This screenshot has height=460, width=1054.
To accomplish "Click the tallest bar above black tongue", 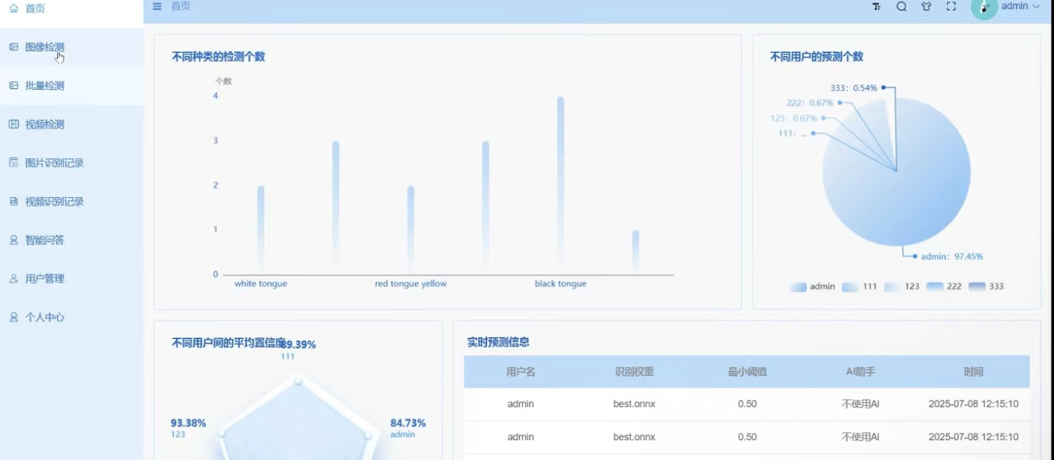I will 560,185.
